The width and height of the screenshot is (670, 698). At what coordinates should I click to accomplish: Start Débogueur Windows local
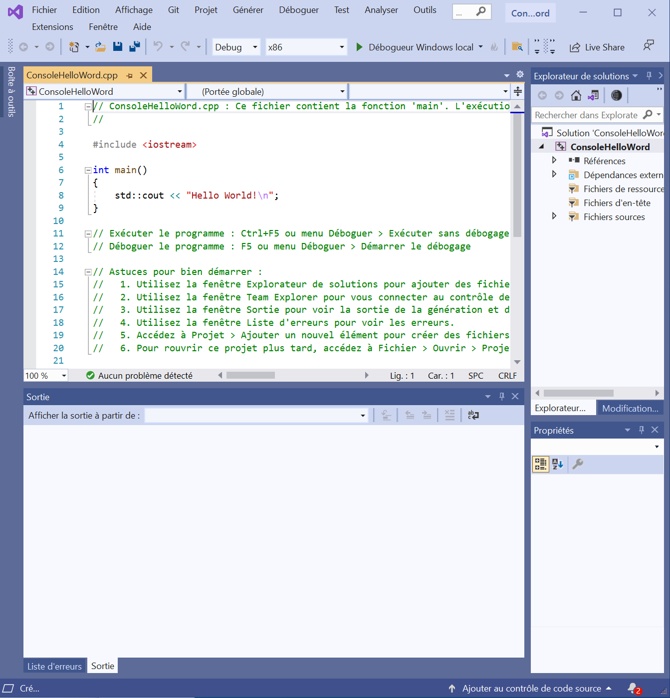pyautogui.click(x=415, y=47)
